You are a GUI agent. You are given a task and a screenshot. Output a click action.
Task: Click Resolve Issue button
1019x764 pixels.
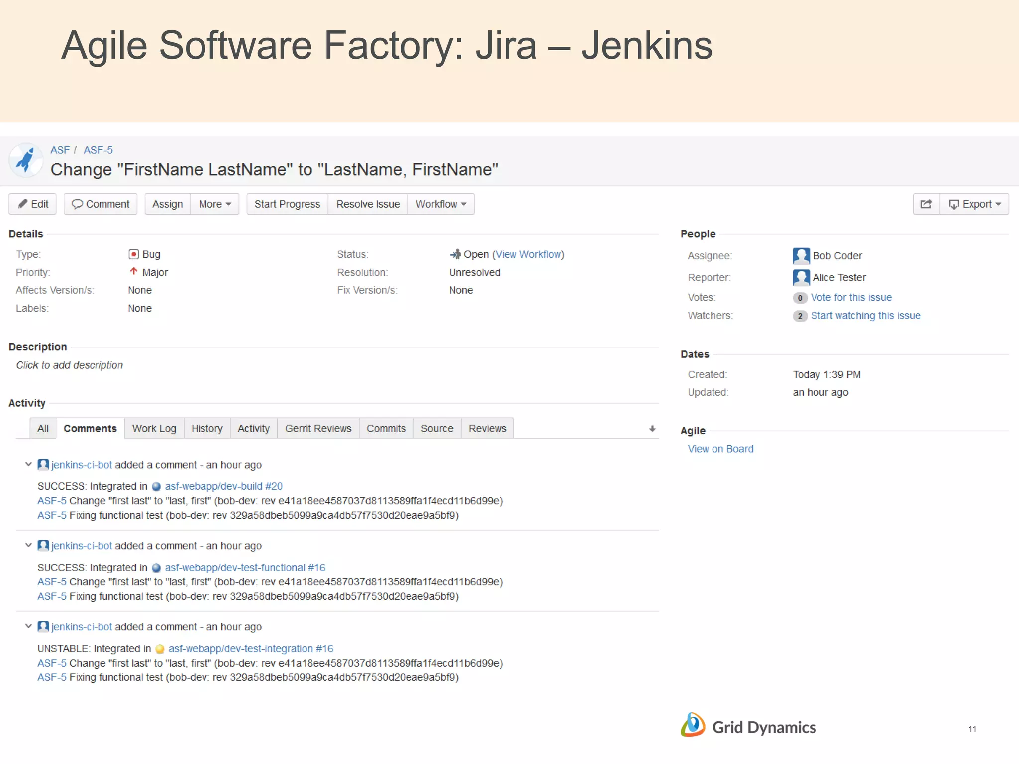click(x=368, y=204)
